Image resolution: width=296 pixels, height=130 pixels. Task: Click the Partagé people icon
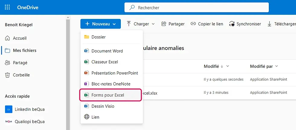[x=7, y=63]
